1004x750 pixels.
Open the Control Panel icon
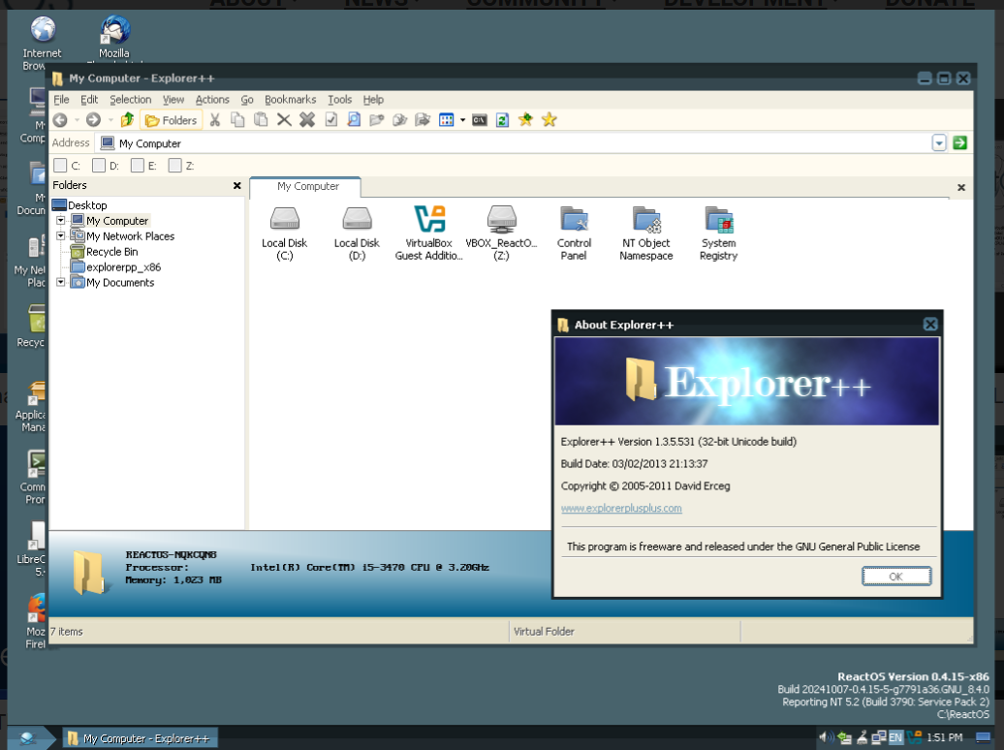click(573, 220)
